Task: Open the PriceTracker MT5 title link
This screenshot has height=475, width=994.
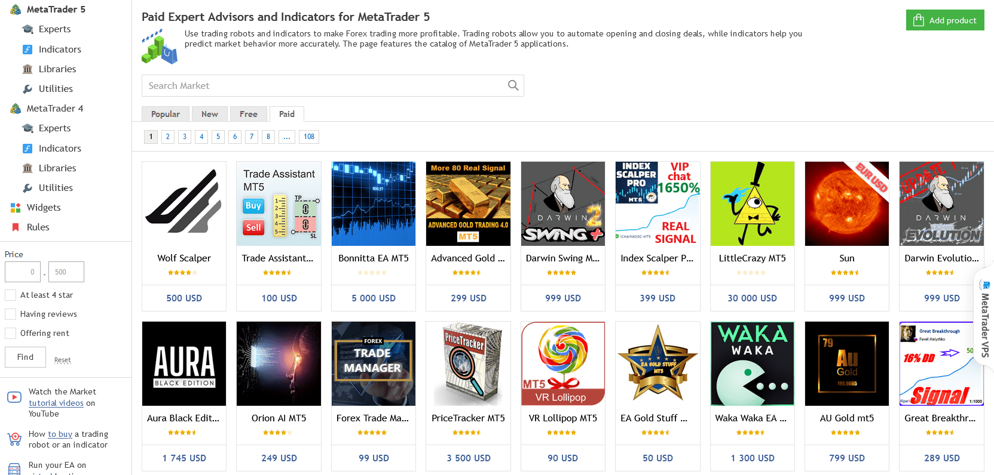Action: tap(468, 418)
